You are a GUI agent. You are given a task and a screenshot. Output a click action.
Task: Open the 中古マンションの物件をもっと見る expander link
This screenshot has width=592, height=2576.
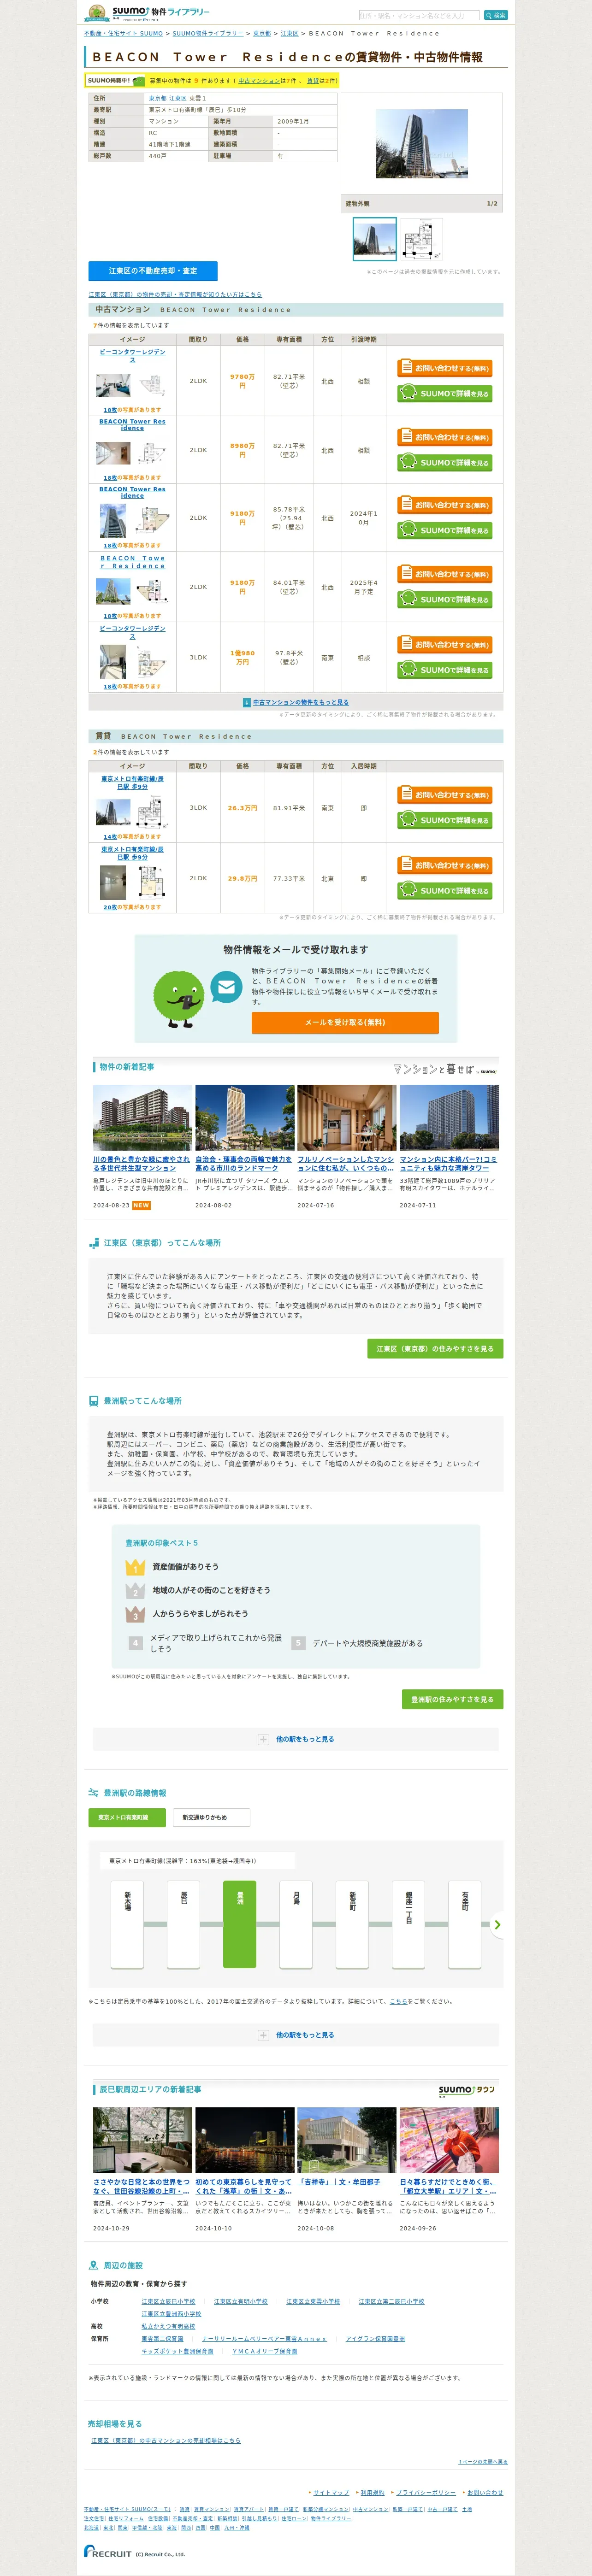click(x=300, y=702)
